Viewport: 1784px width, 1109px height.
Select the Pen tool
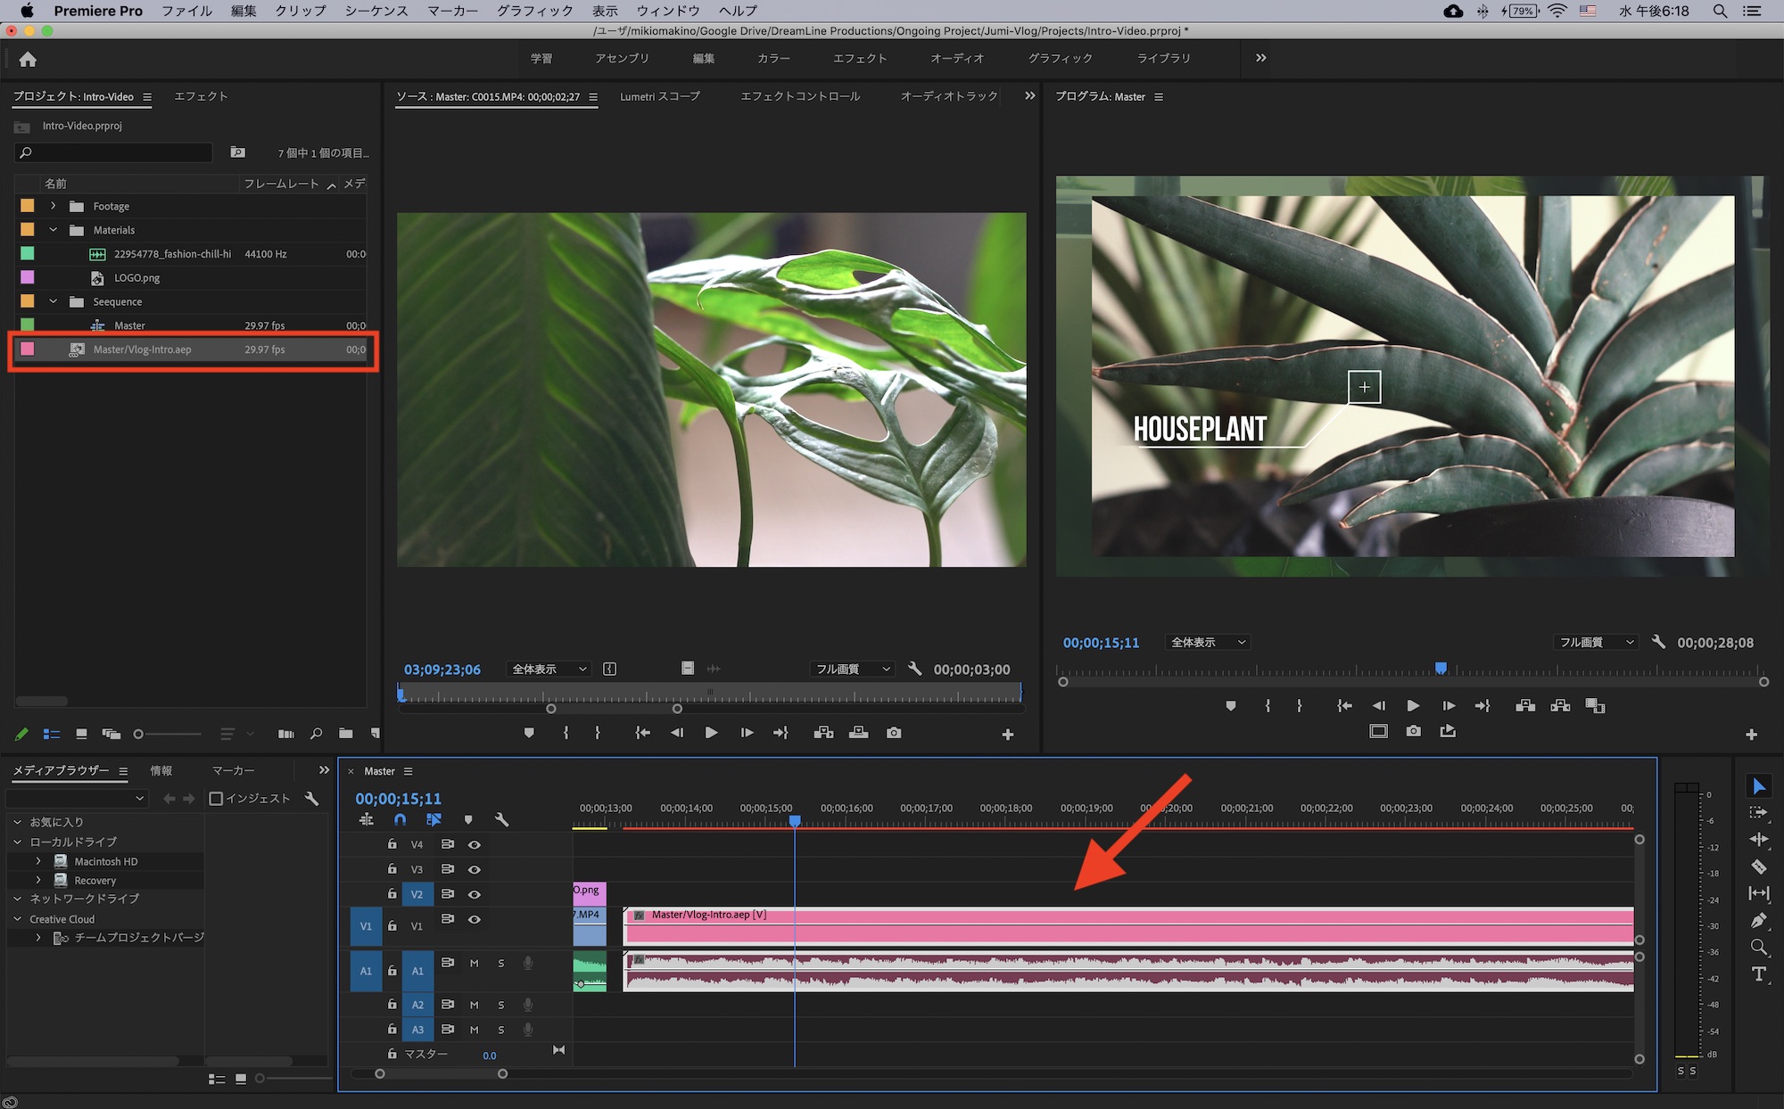(1758, 920)
